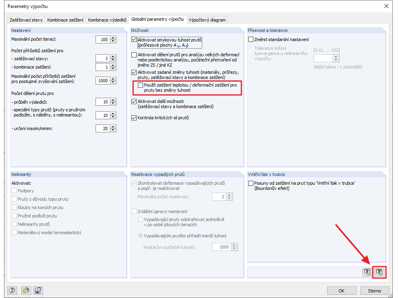398x298 pixels.
Task: Select Vypadávající pruty odstraňovat jednotlivě radio
Action: pyautogui.click(x=140, y=219)
